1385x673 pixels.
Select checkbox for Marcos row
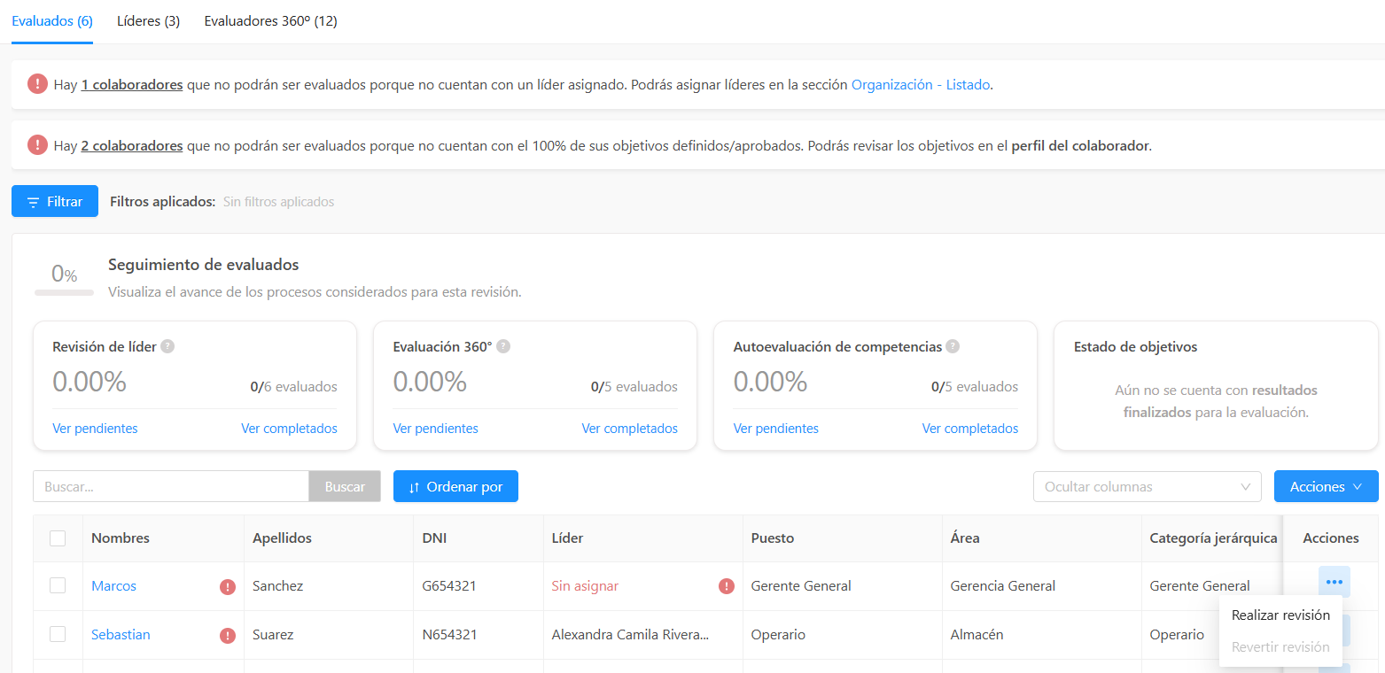58,585
